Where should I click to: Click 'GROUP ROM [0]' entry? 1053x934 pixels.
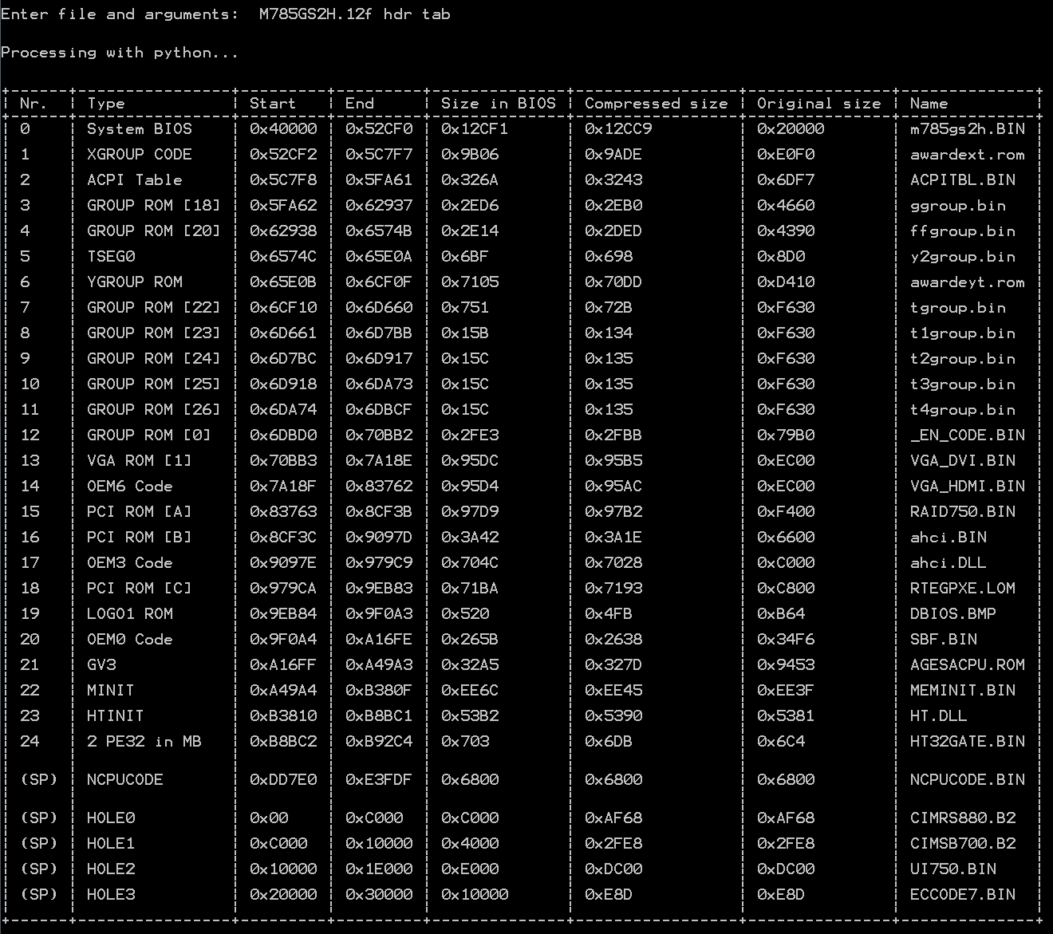coord(148,435)
